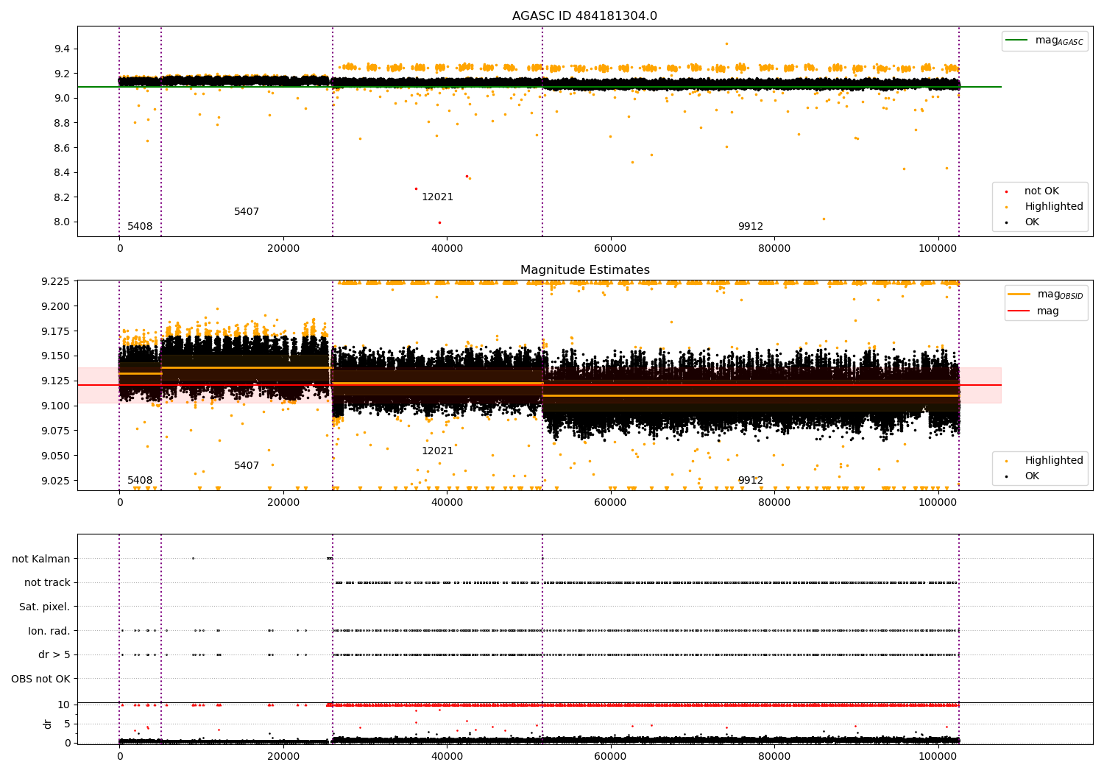Click 'Highlighted' entry in middle plot legend

pyautogui.click(x=1054, y=460)
